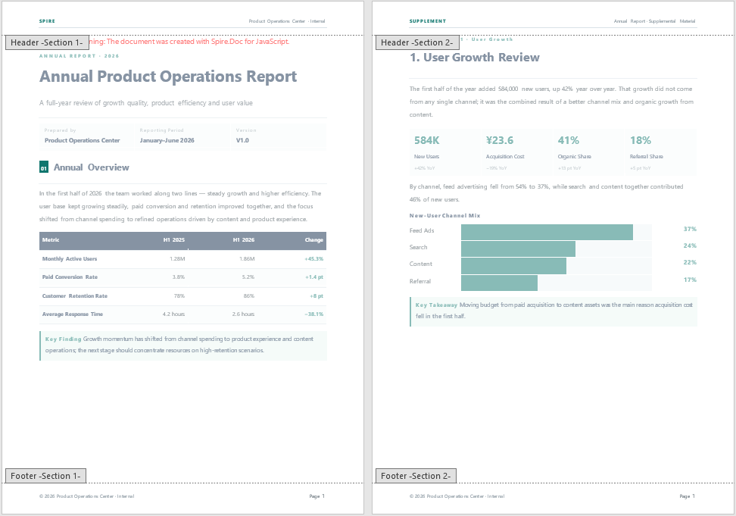Click the "V1.0" version value
Screen dimensions: 736x516
click(x=242, y=140)
